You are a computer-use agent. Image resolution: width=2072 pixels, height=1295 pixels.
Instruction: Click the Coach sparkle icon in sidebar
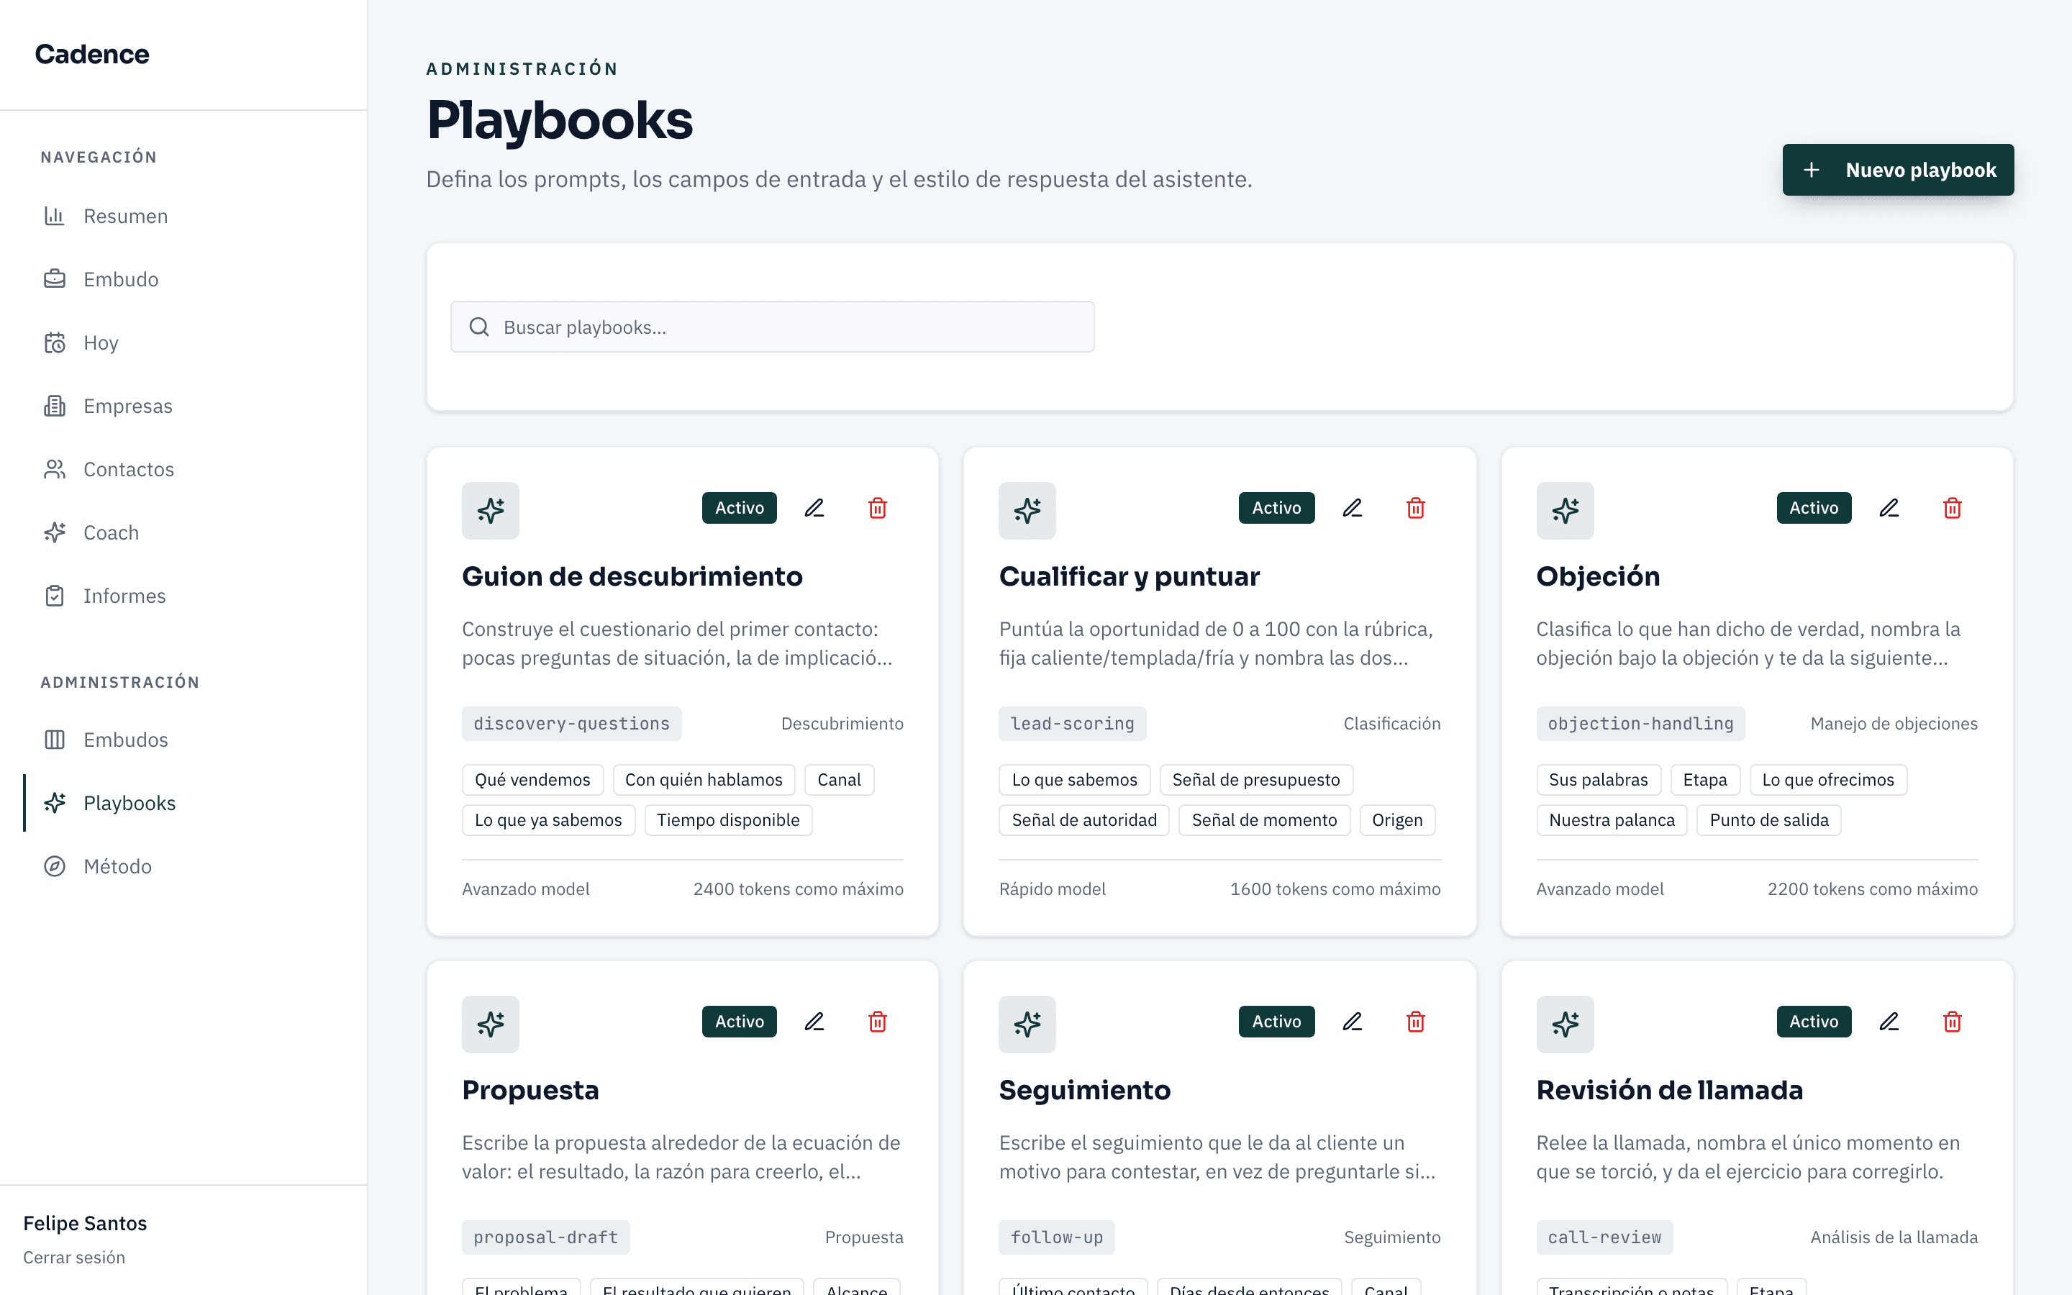55,532
